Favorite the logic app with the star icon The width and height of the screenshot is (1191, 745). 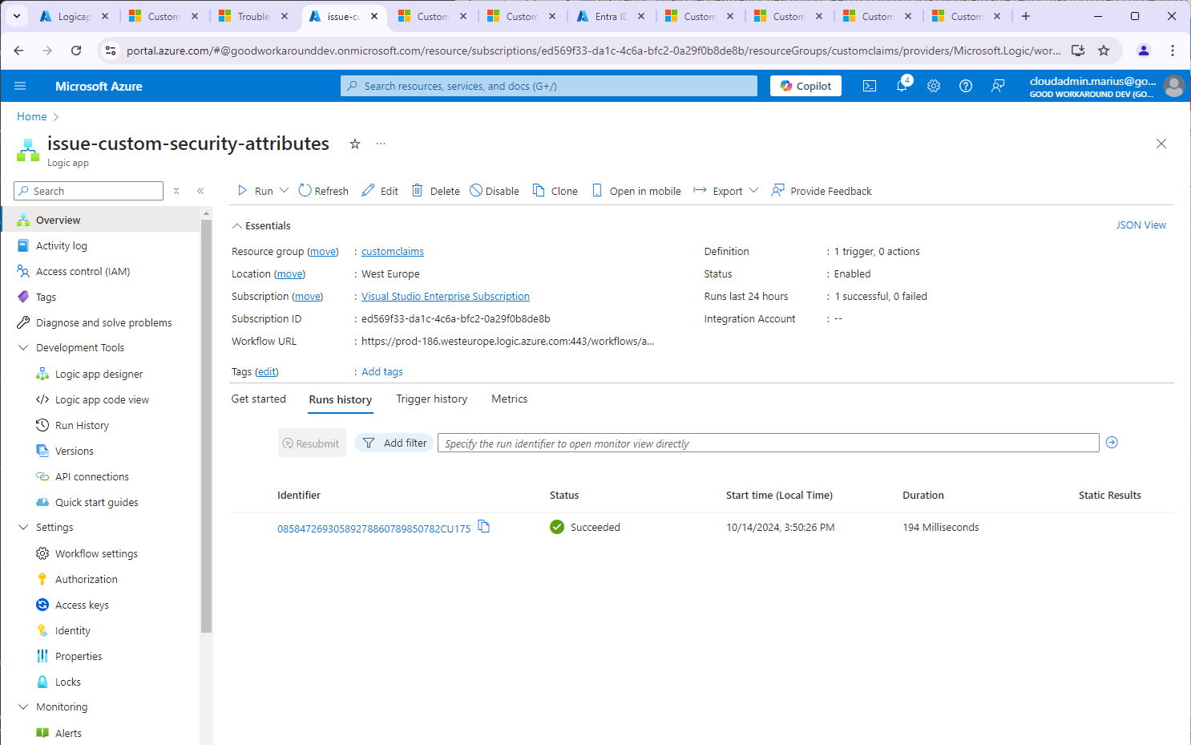(x=355, y=144)
